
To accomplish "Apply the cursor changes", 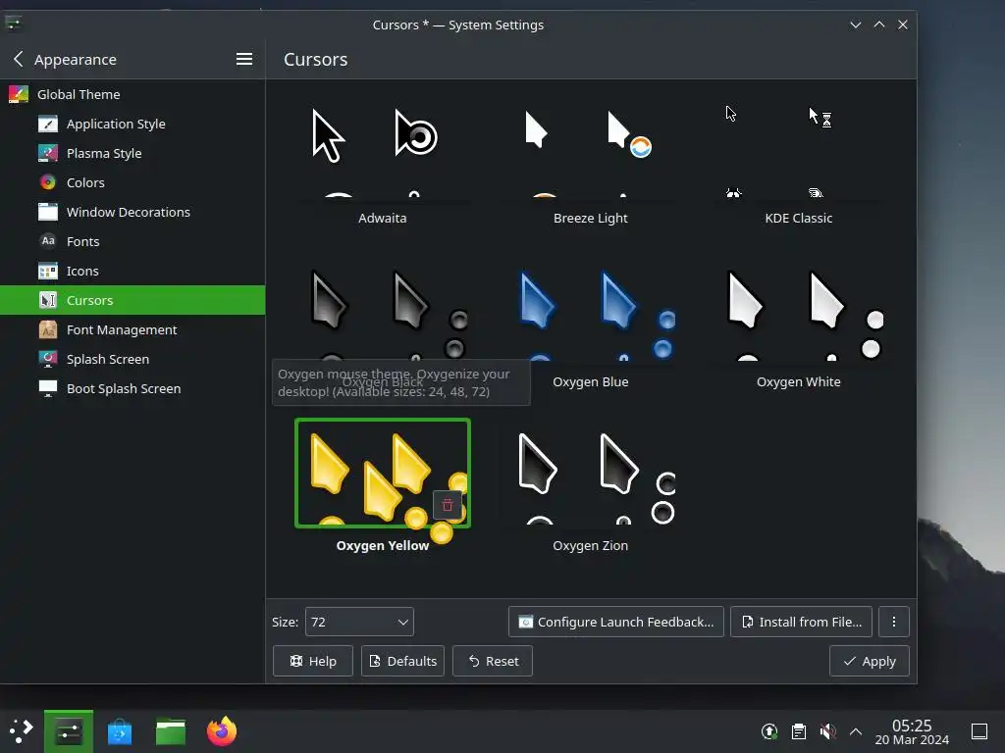I will pyautogui.click(x=870, y=661).
